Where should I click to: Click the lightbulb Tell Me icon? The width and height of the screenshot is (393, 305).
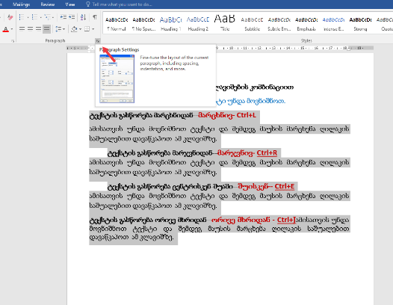[88, 4]
